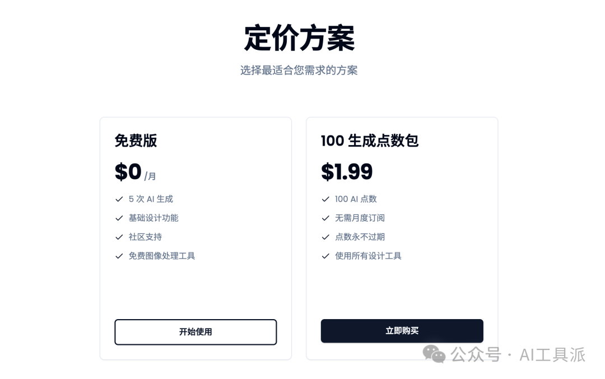This screenshot has height=379, width=605.
Task: Click checkmark icon beside 点数永不过期
Action: pyautogui.click(x=325, y=237)
